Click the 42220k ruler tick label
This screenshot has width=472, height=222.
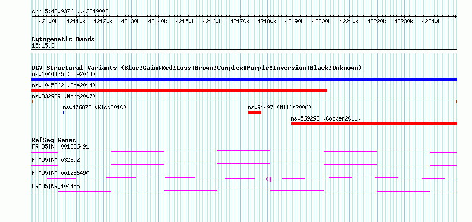tap(378, 21)
